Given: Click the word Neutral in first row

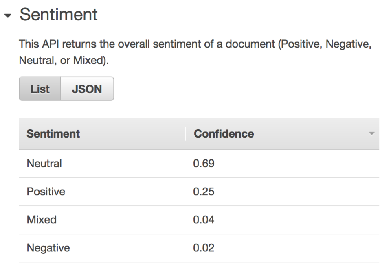Looking at the screenshot, I should point(44,164).
